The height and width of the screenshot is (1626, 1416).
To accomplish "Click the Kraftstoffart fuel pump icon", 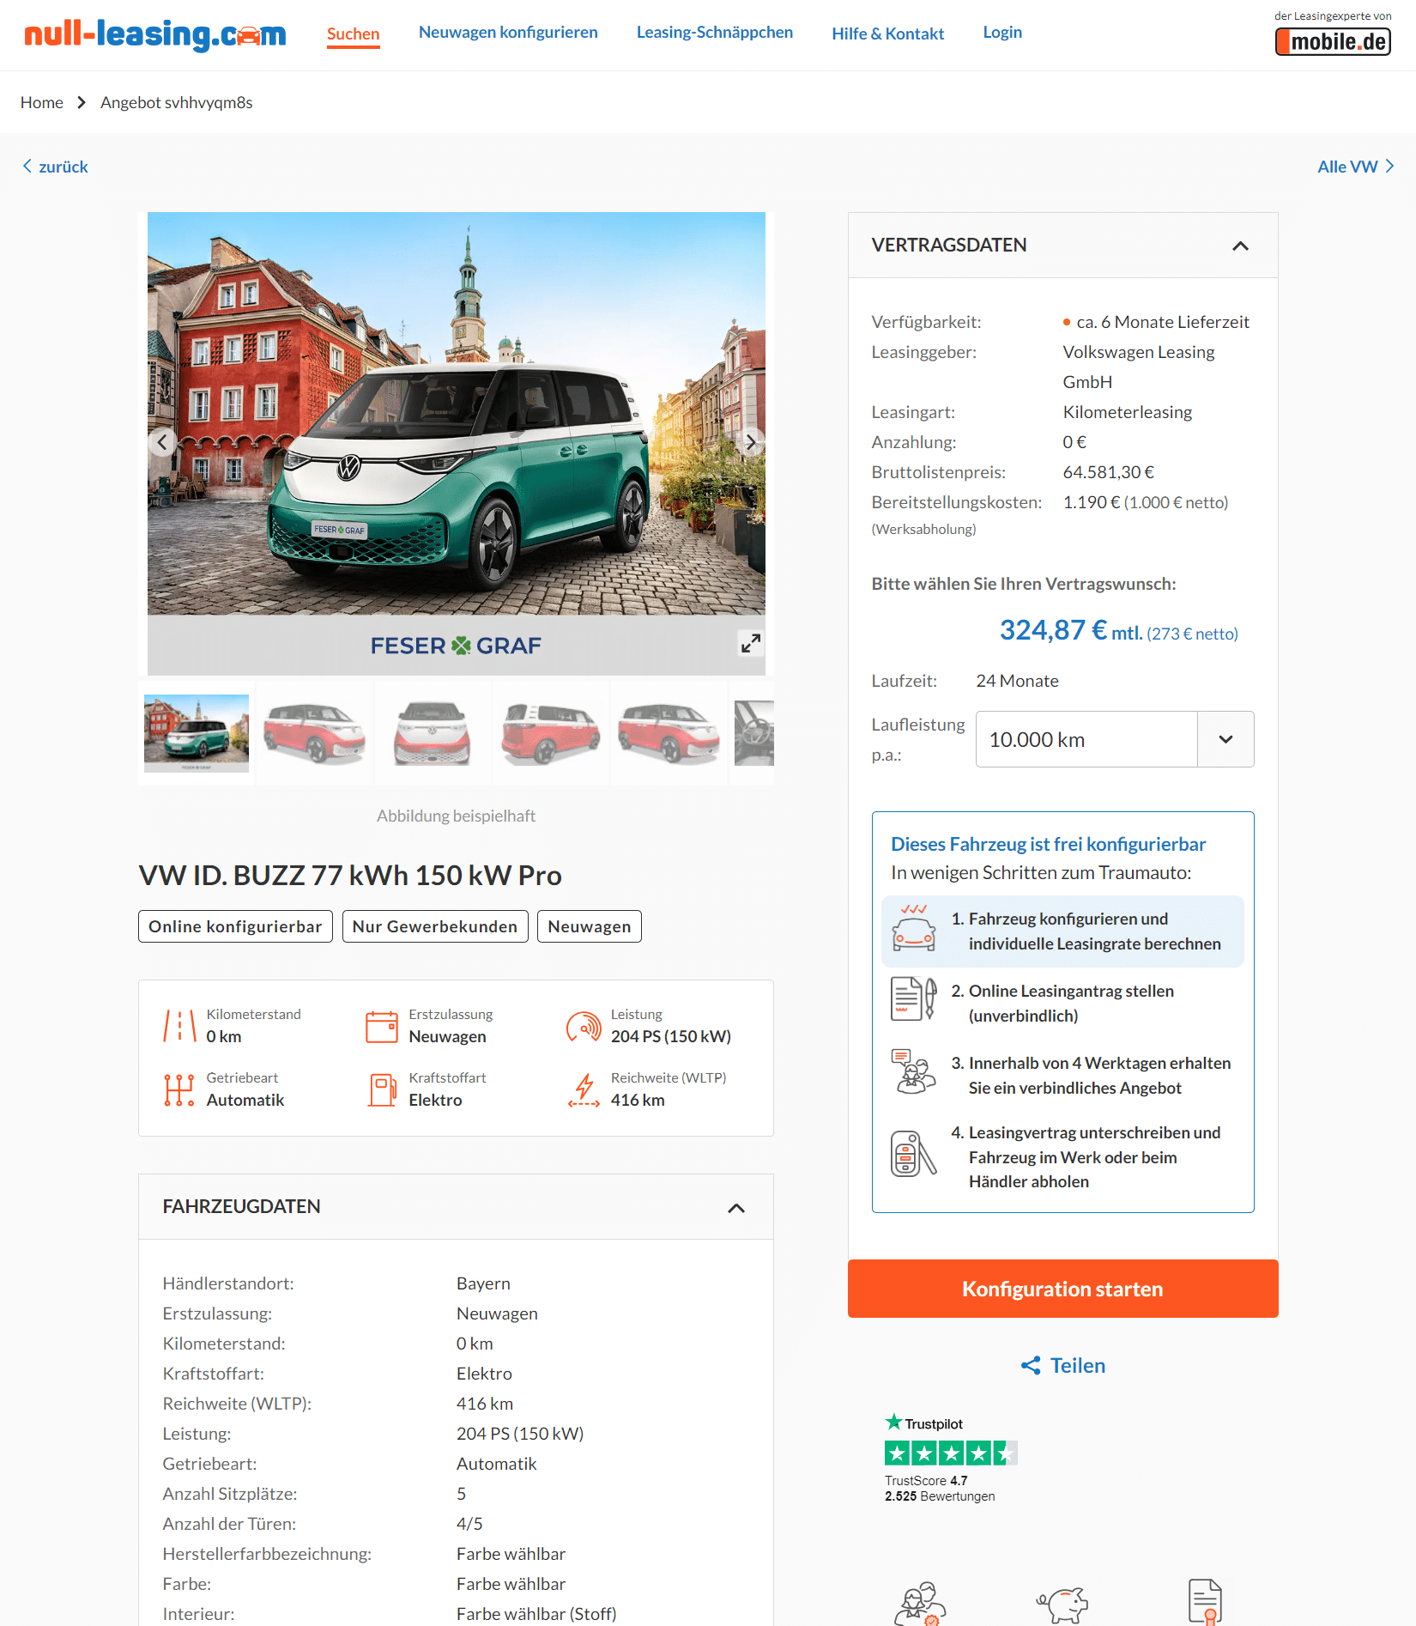I will tap(382, 1089).
